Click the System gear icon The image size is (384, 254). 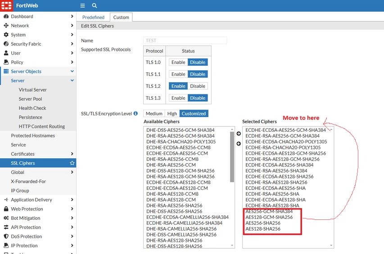coord(6,35)
